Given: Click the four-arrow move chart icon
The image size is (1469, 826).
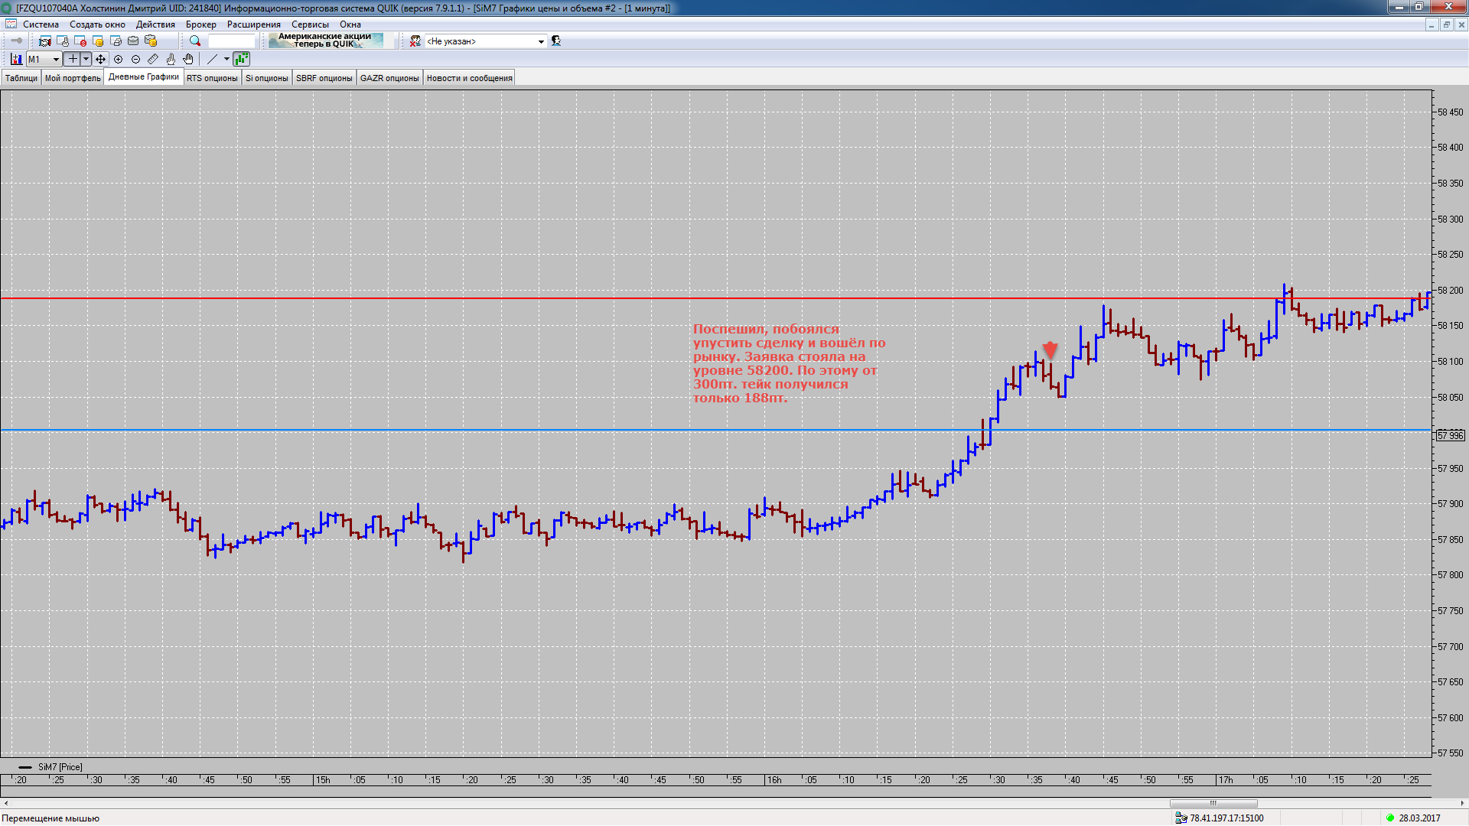Looking at the screenshot, I should pyautogui.click(x=101, y=60).
